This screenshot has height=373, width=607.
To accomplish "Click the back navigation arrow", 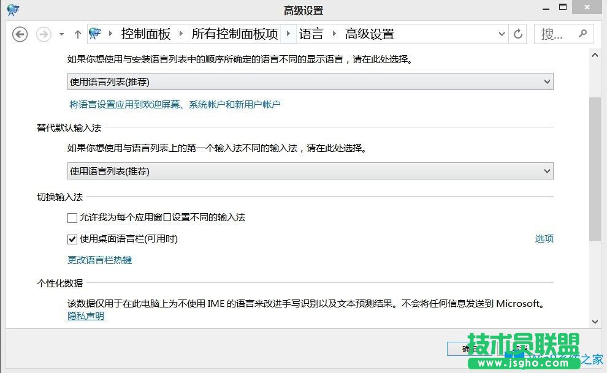I will click(x=20, y=34).
